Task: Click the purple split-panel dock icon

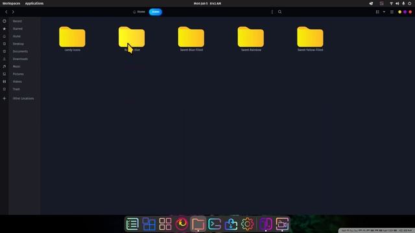Action: coord(266,224)
